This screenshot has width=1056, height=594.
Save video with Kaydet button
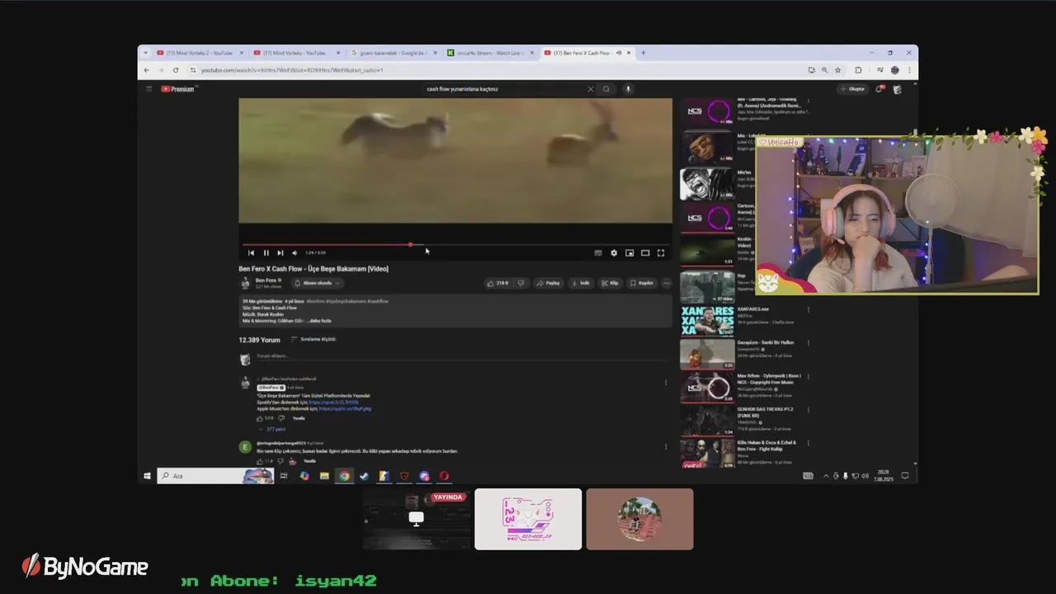pyautogui.click(x=642, y=283)
